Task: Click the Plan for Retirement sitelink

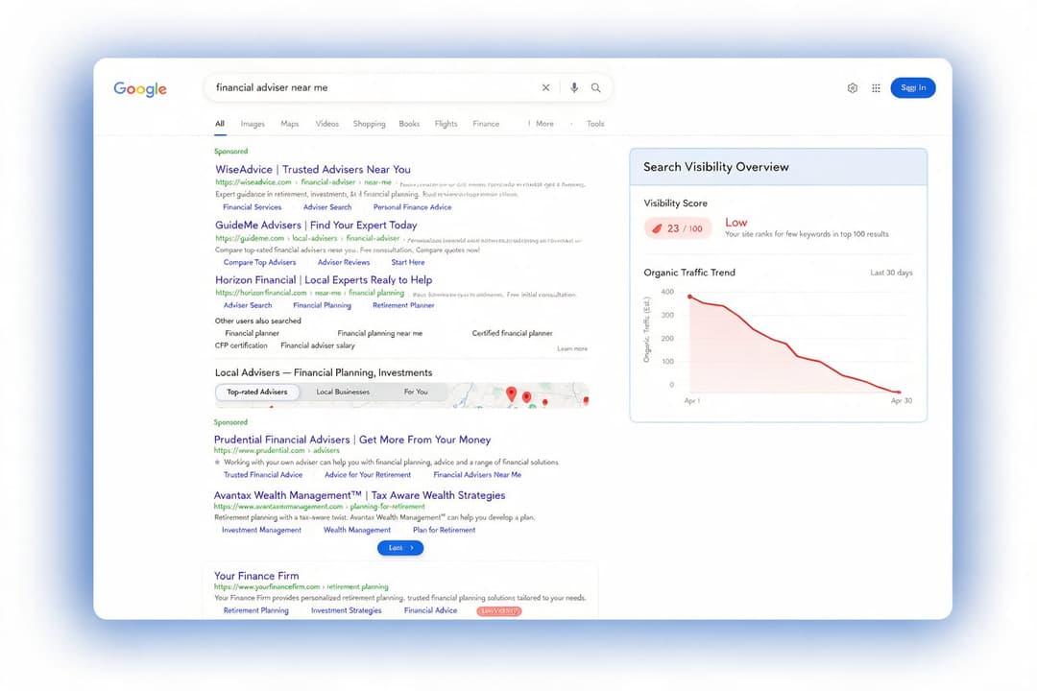Action: [x=444, y=530]
